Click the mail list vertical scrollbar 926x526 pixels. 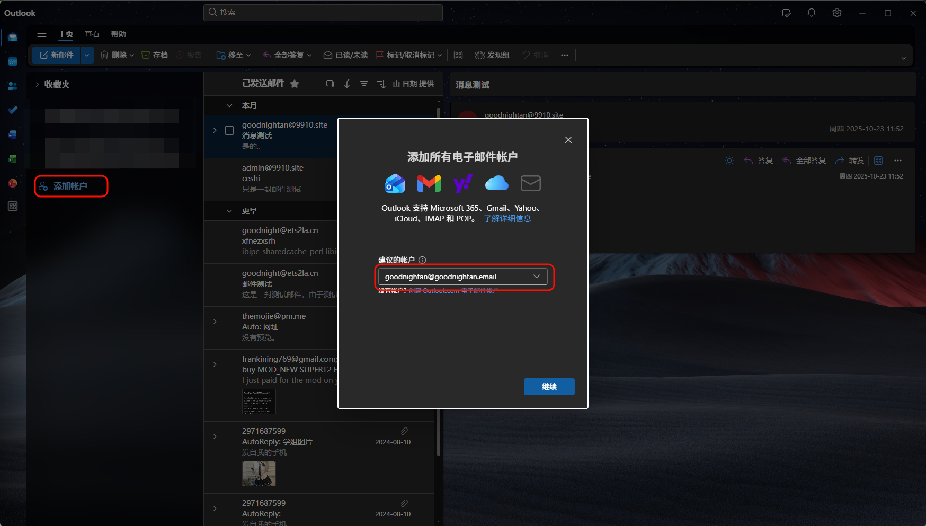pyautogui.click(x=438, y=281)
